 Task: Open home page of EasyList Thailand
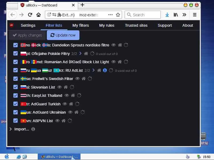coord(73,95)
